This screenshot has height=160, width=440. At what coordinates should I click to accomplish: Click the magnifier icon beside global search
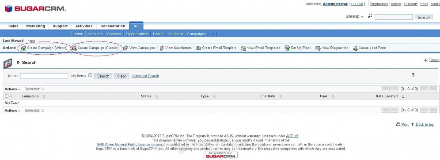coord(370,16)
